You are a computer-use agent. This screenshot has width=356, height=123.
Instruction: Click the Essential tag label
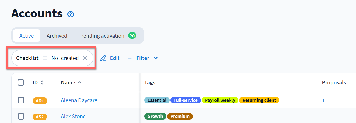pos(157,100)
